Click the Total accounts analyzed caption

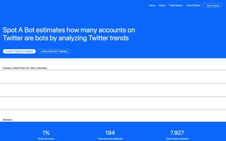click(x=110, y=139)
